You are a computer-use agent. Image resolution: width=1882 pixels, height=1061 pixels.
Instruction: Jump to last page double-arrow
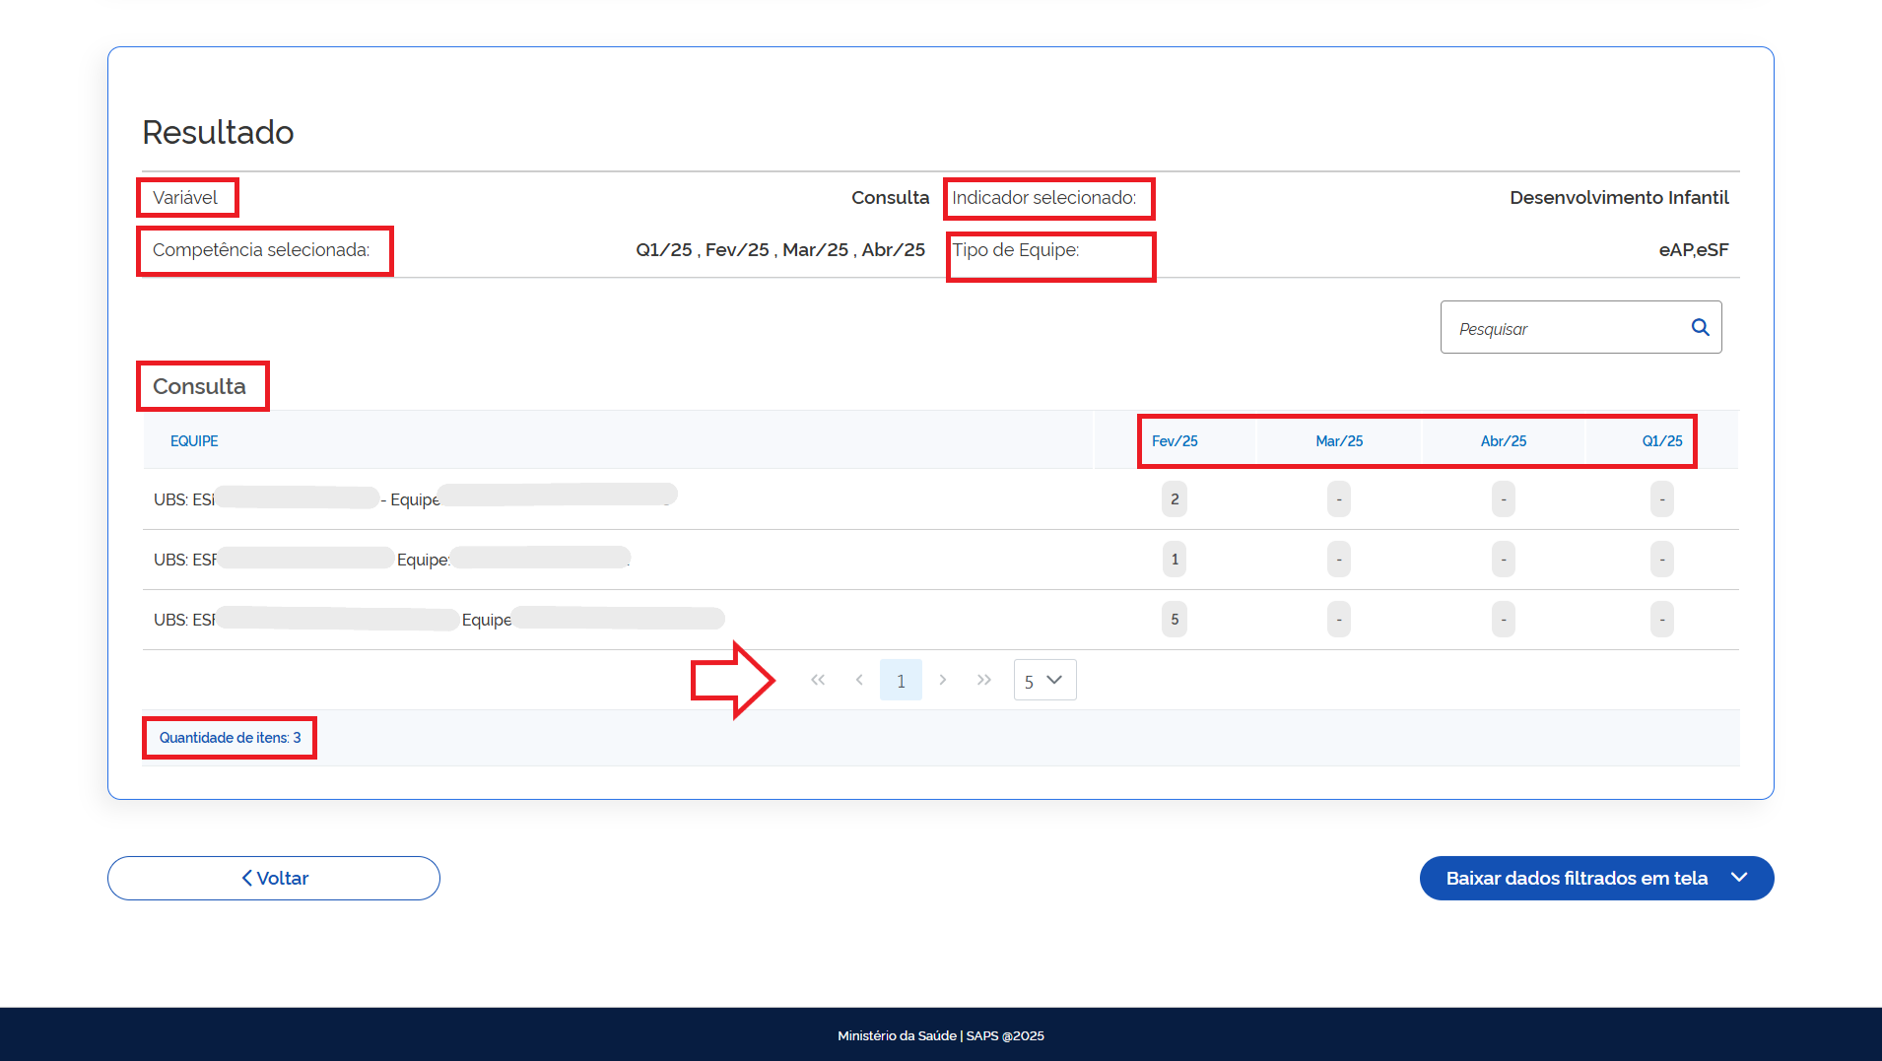tap(983, 680)
